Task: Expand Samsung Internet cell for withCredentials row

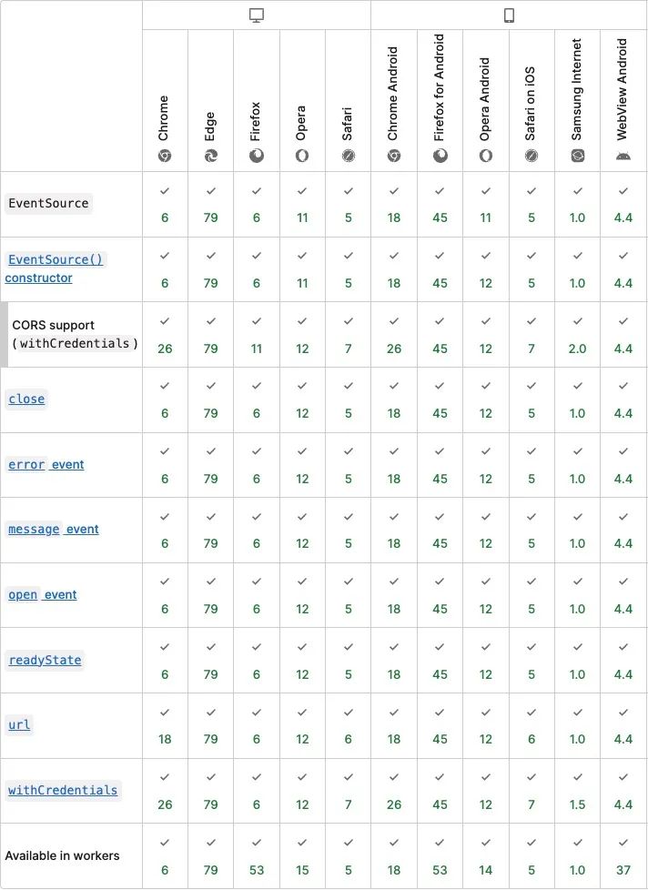Action: click(578, 791)
